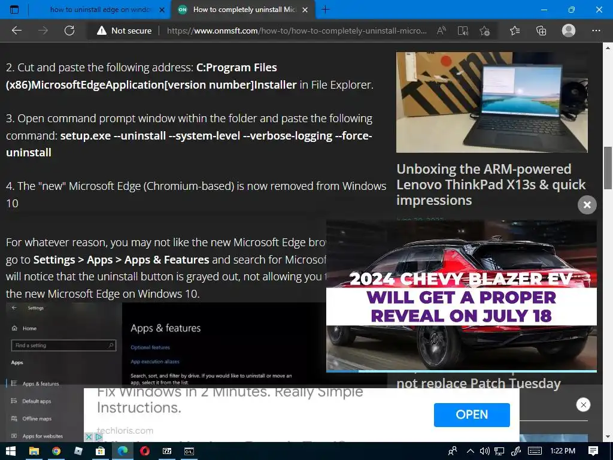This screenshot has height=460, width=613.
Task: Click Microsoft Edge taskbar icon
Action: pos(123,451)
